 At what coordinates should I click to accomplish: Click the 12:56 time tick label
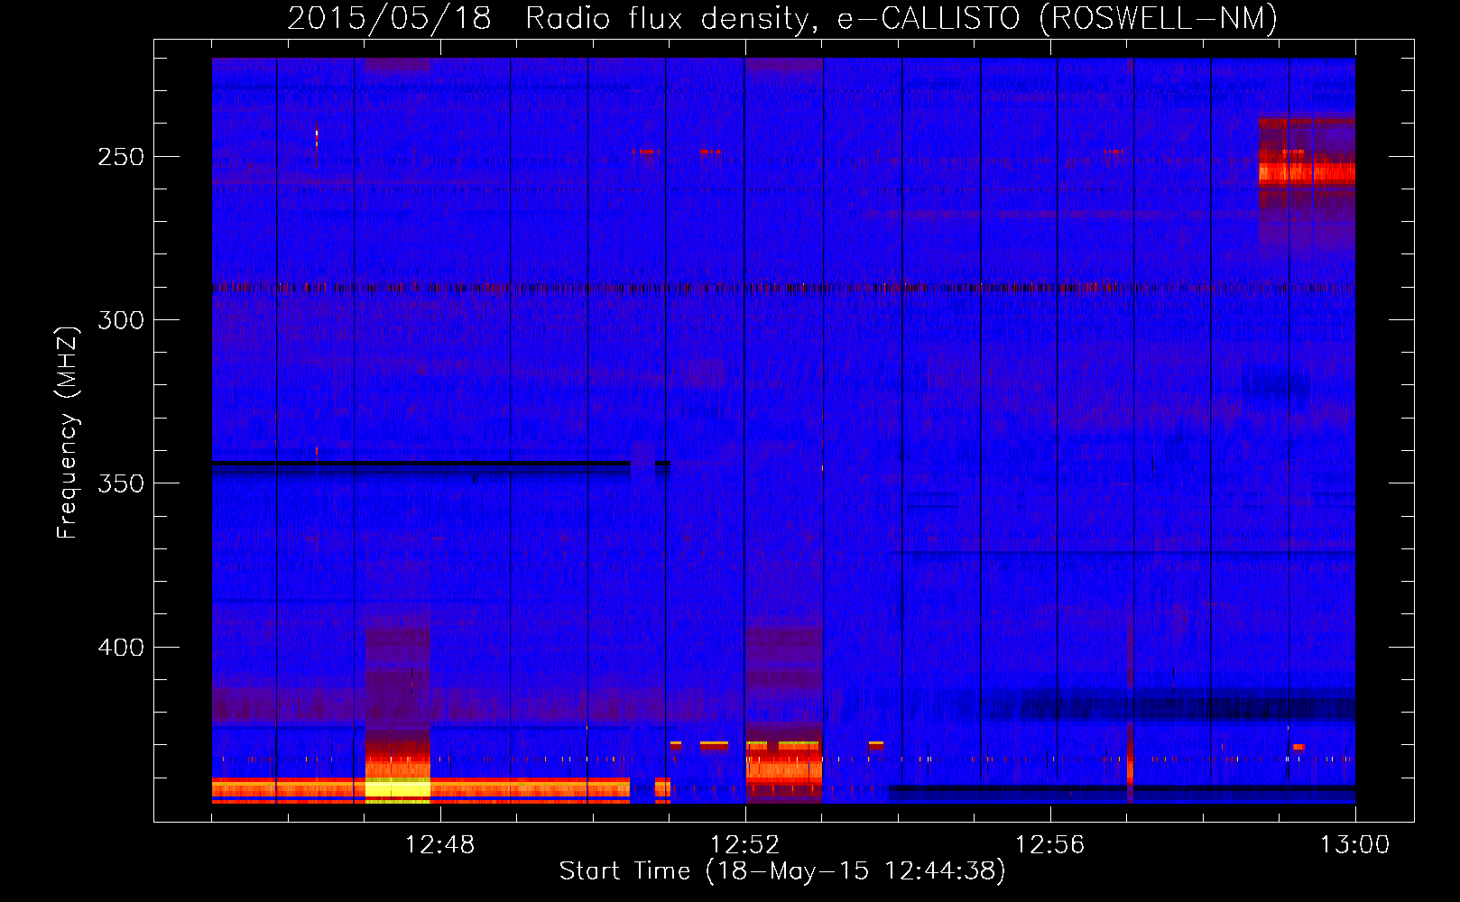coord(1049,845)
